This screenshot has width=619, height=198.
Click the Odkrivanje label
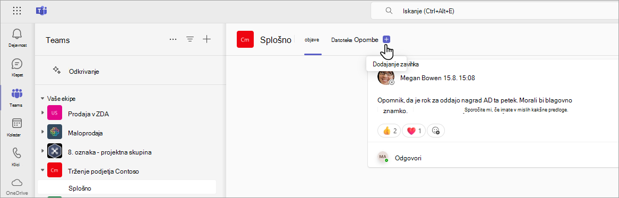coord(84,71)
